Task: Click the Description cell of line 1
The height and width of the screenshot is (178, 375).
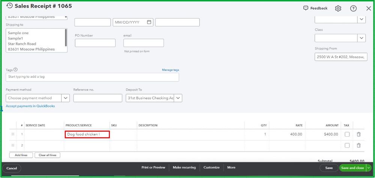Action: tap(191, 135)
